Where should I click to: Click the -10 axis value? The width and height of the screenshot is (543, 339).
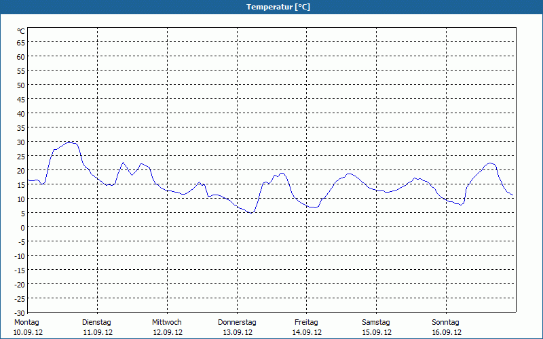(20, 256)
